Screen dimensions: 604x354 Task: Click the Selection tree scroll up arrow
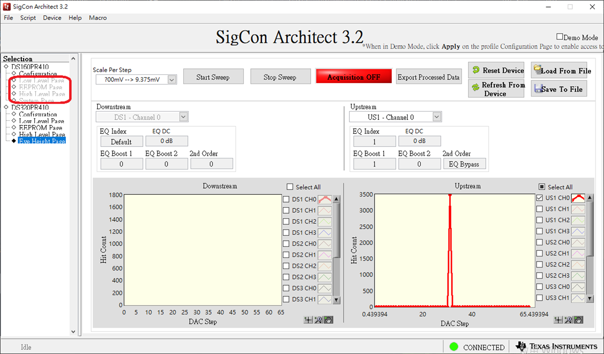73,59
